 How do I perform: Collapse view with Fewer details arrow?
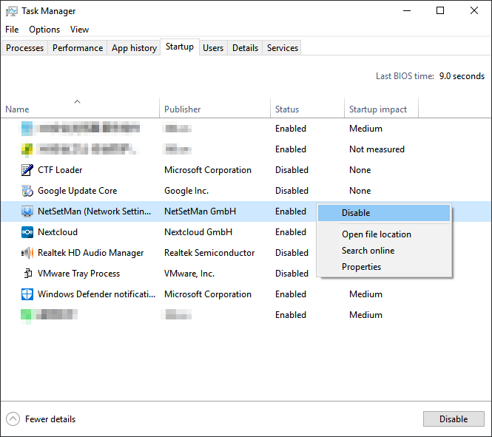point(13,419)
